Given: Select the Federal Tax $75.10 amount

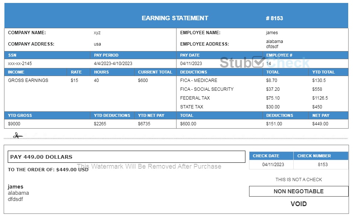Looking at the screenshot, I should click(x=273, y=98).
